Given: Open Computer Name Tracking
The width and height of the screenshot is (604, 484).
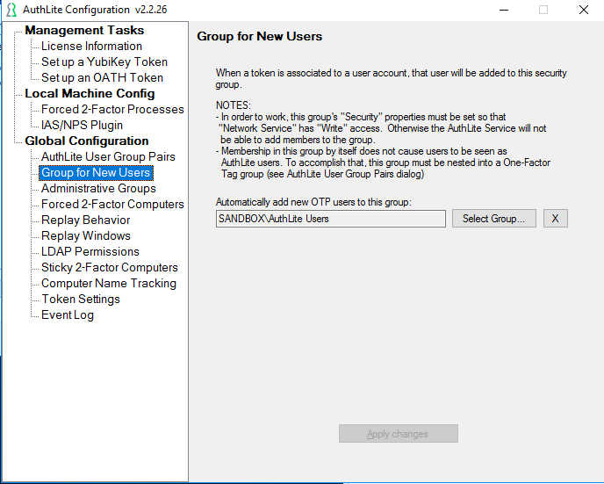Looking at the screenshot, I should [x=109, y=283].
